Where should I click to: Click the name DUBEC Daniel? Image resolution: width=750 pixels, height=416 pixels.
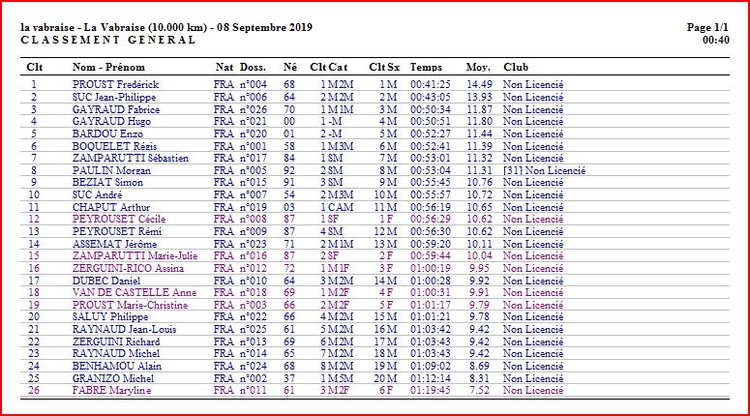(106, 282)
